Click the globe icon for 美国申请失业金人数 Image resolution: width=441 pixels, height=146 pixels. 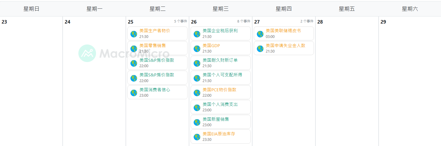click(260, 49)
